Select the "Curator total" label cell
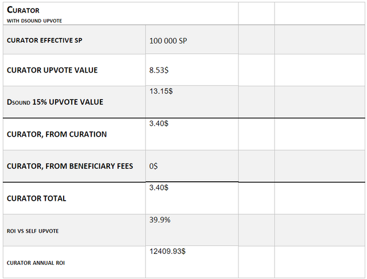Viewport: 367px width, 279px height. click(x=37, y=198)
